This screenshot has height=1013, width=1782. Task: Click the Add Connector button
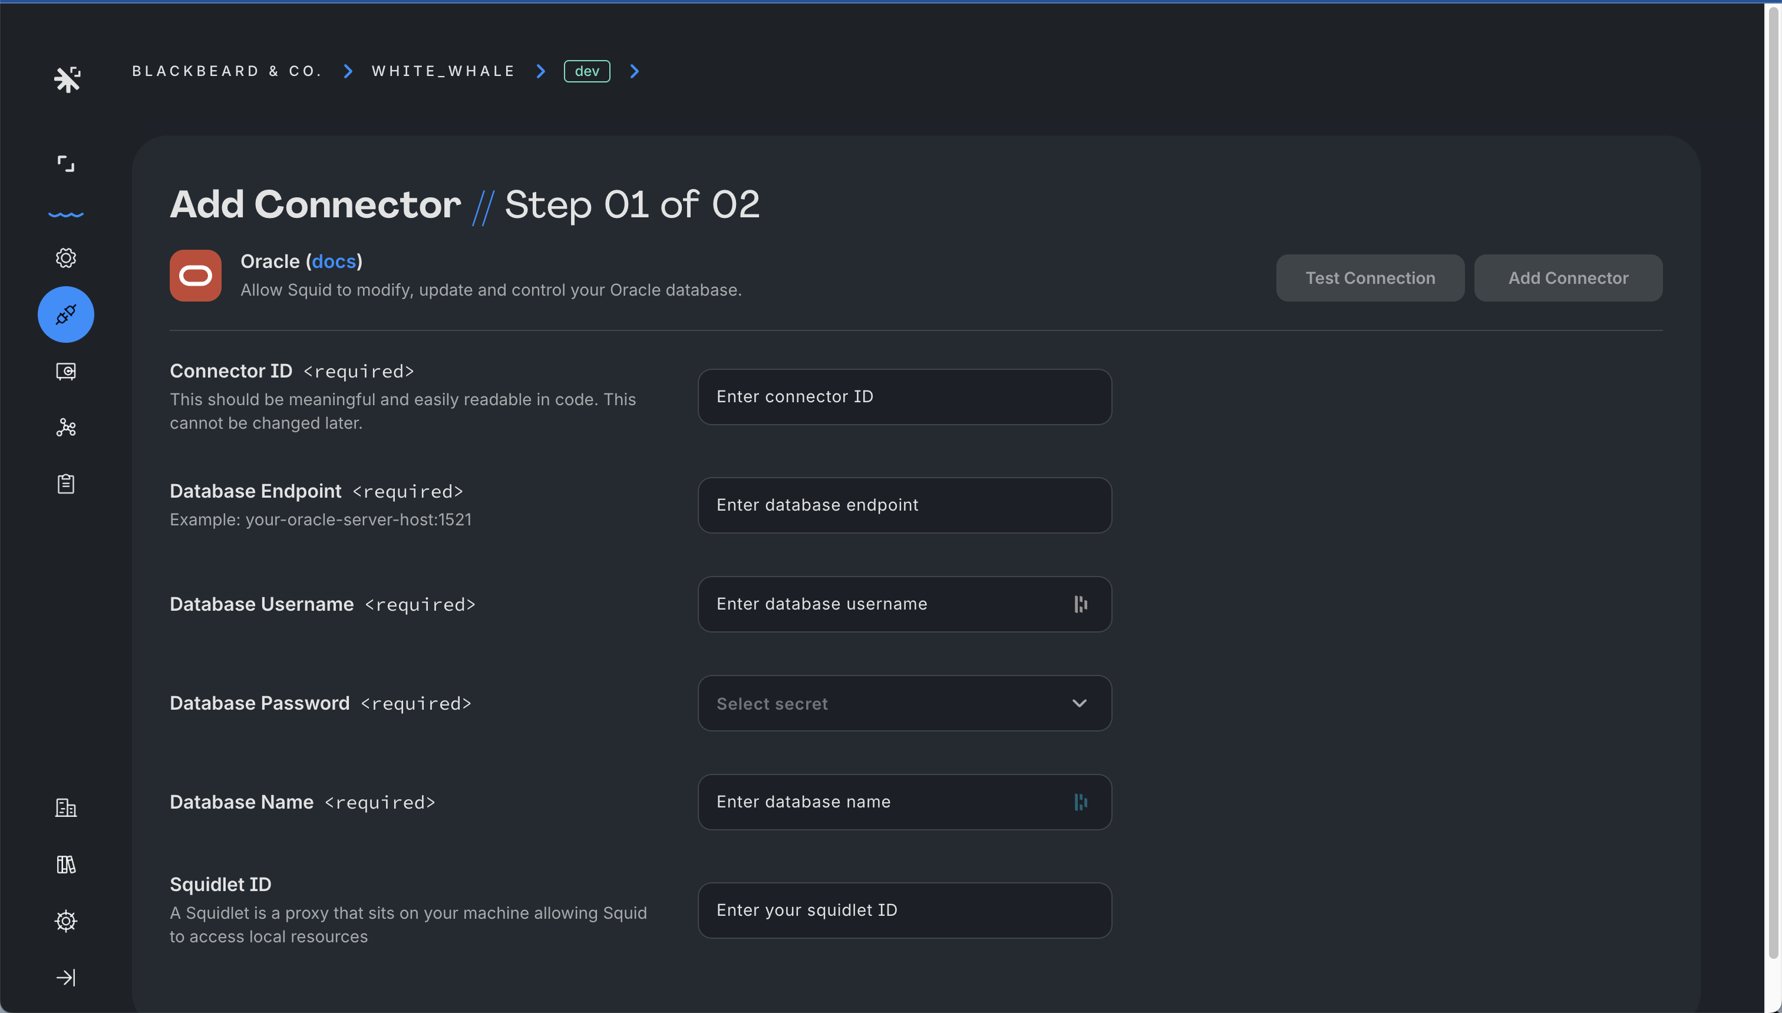click(x=1568, y=277)
